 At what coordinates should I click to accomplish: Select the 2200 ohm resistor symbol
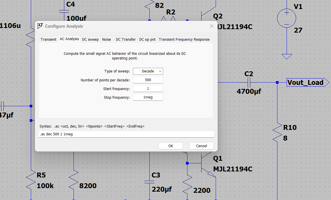(187, 184)
